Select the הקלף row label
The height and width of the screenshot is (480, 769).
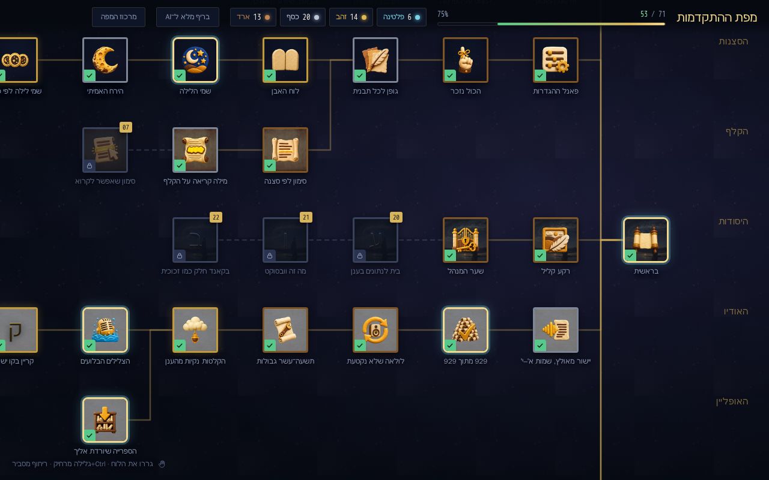click(x=737, y=131)
